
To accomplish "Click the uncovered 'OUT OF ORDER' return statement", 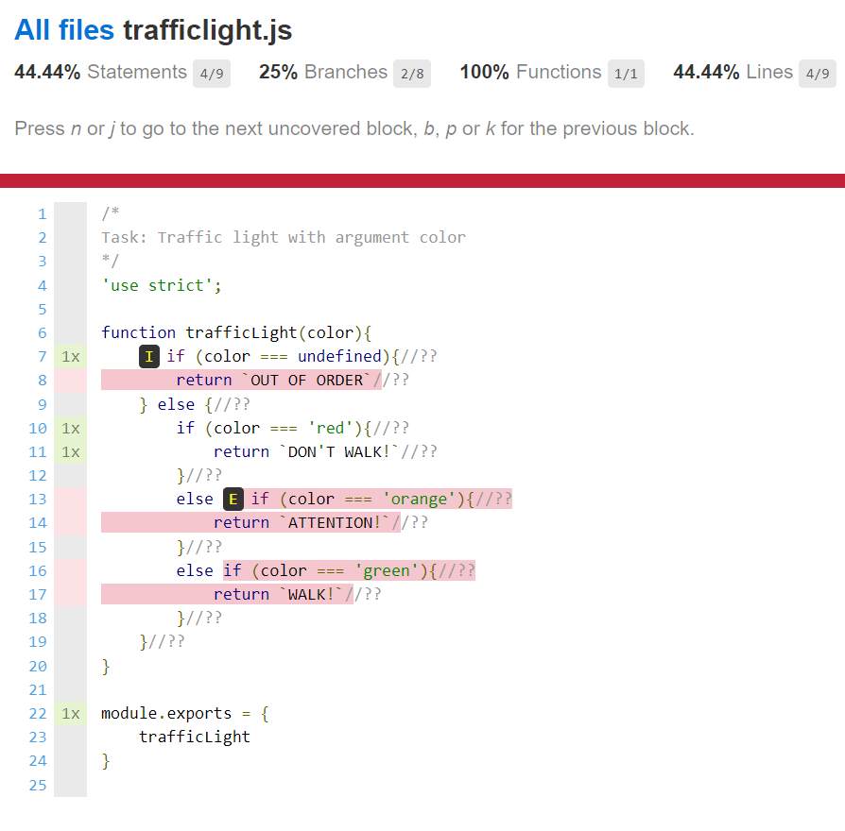I will (274, 381).
